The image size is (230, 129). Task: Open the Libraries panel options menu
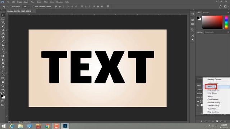228,32
